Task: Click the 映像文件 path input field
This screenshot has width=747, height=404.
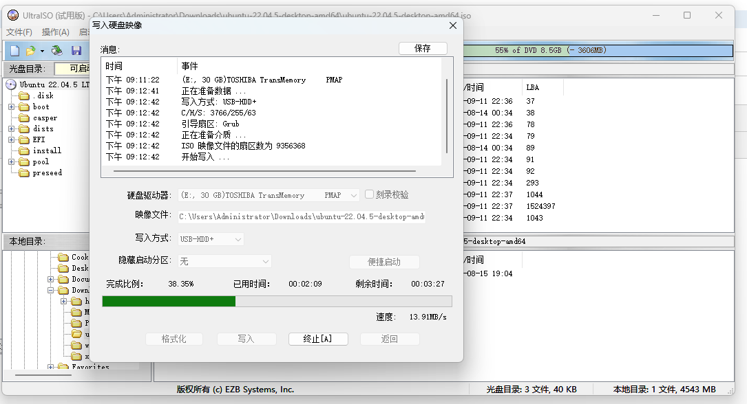Action: pos(302,216)
